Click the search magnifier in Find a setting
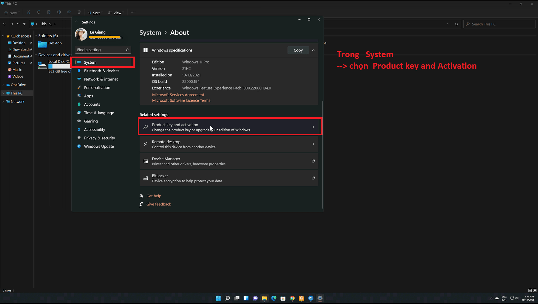The height and width of the screenshot is (304, 538). click(127, 50)
